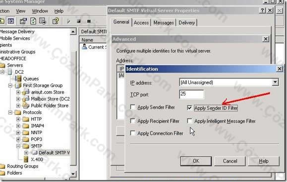
Task: Select the IMAP4 folder icon
Action: pos(26,126)
